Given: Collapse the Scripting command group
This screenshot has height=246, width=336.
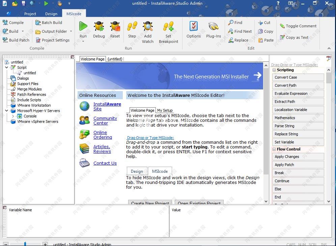Looking at the screenshot, I should pyautogui.click(x=274, y=70).
